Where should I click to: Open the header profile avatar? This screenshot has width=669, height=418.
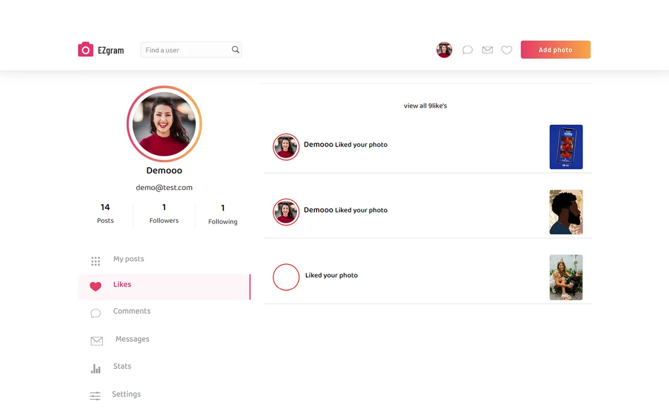444,50
